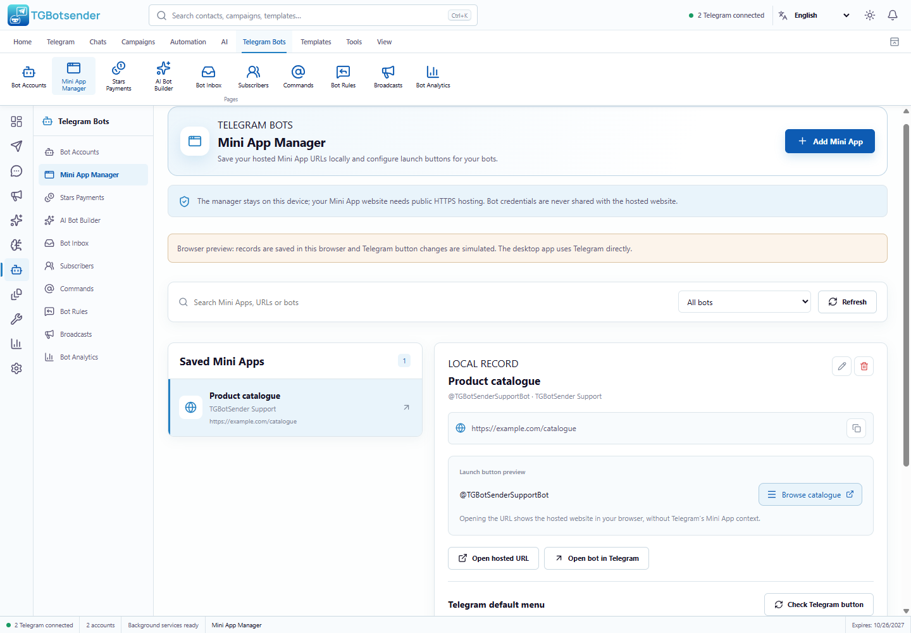Select Stars Payments in sidebar list

[93, 197]
